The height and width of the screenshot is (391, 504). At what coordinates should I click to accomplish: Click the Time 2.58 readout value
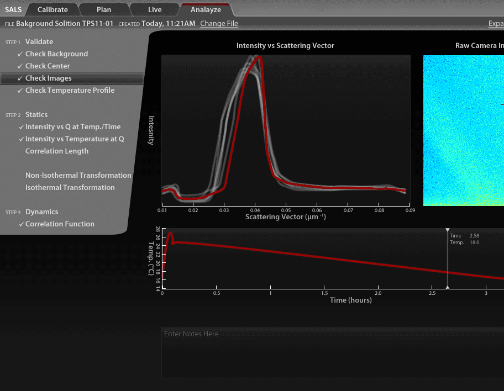(474, 235)
